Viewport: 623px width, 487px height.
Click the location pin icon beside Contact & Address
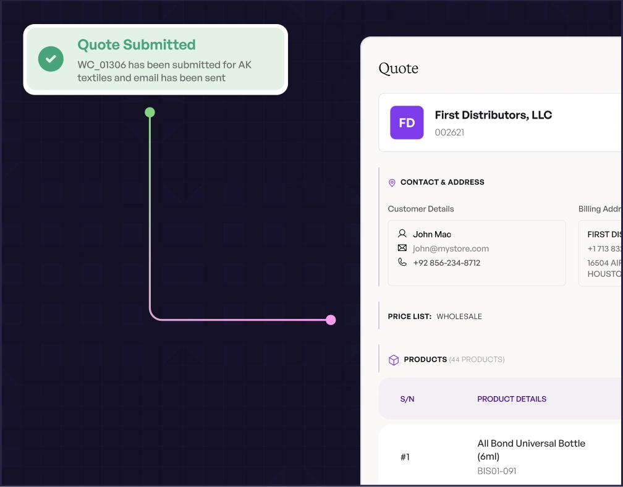pyautogui.click(x=392, y=183)
